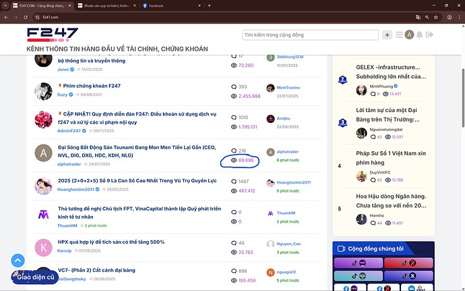Click the zoom magnifier icon in the address bar

click(x=427, y=18)
